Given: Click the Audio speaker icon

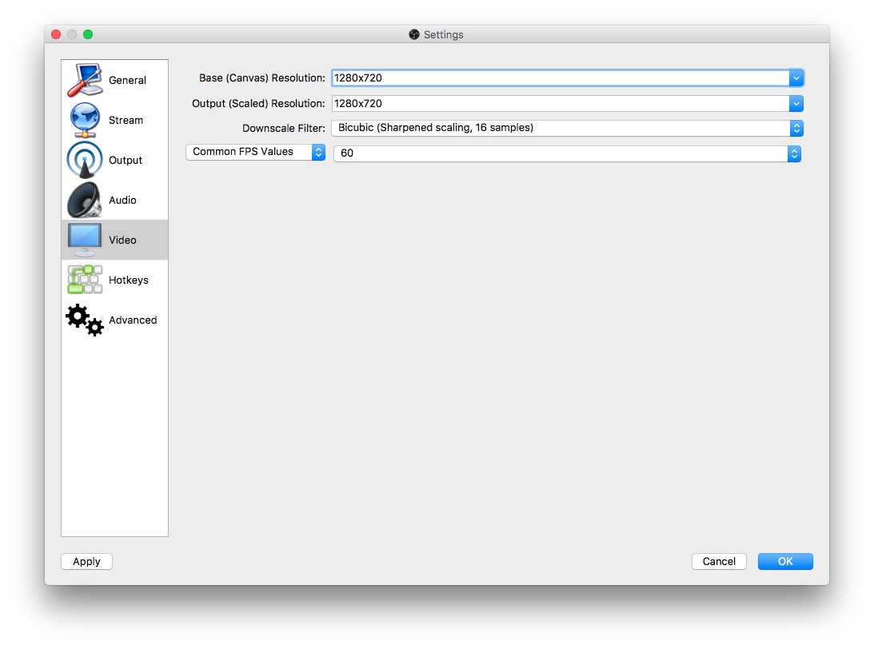Looking at the screenshot, I should 85,200.
